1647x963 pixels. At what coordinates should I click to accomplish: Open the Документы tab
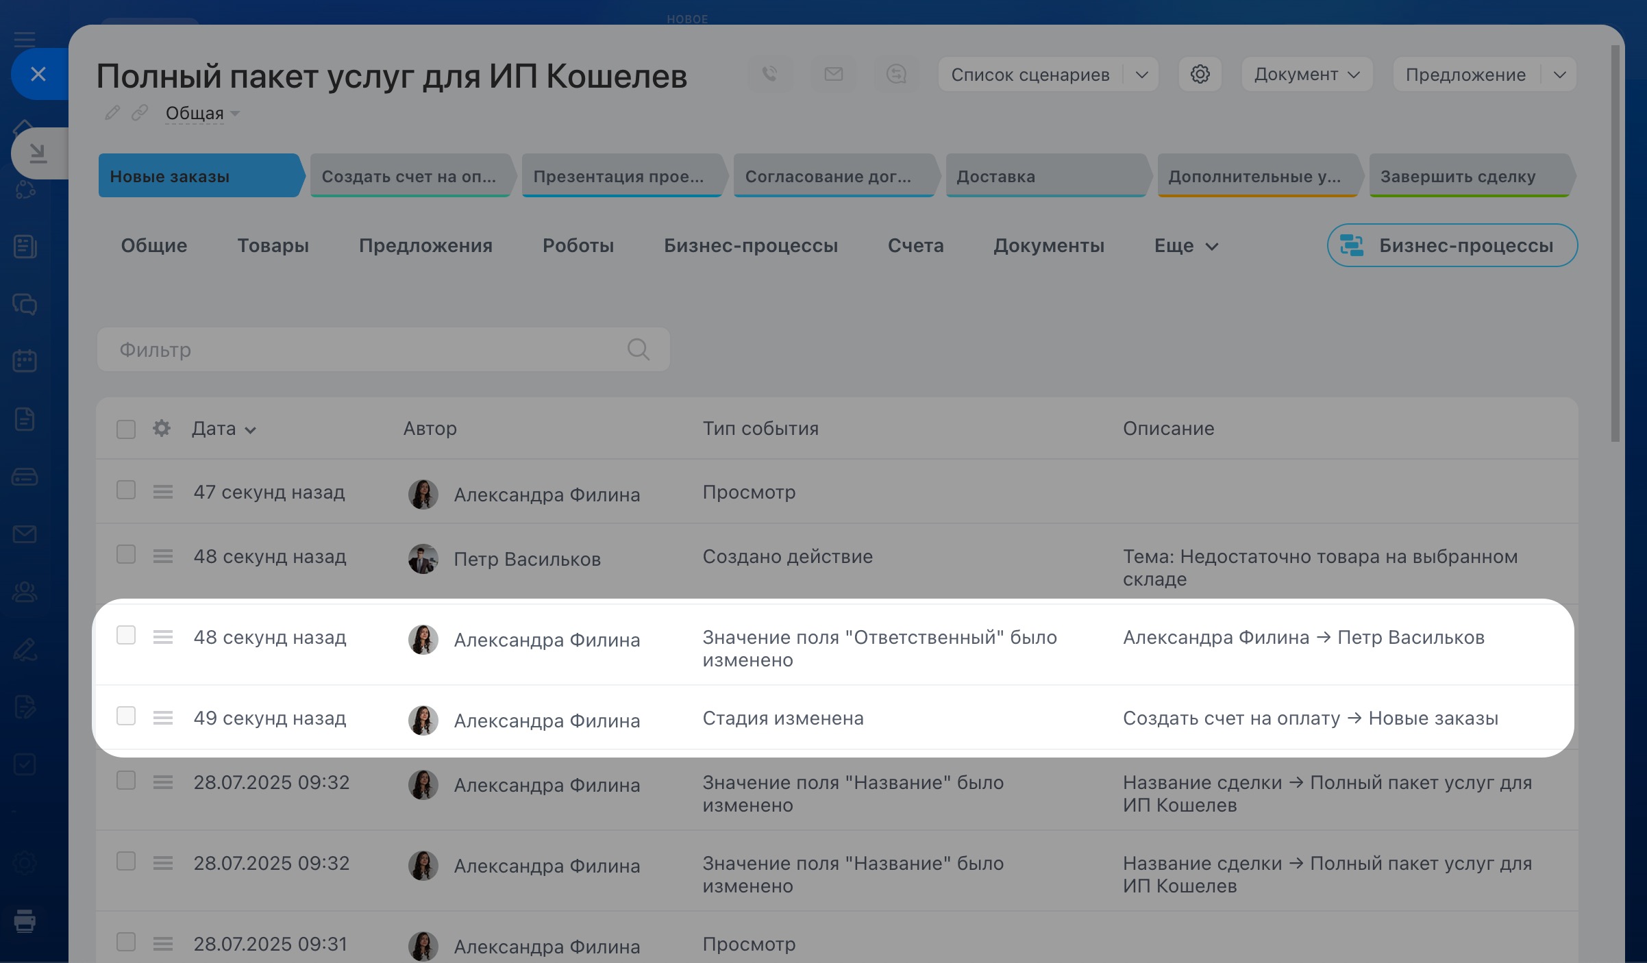[1049, 245]
